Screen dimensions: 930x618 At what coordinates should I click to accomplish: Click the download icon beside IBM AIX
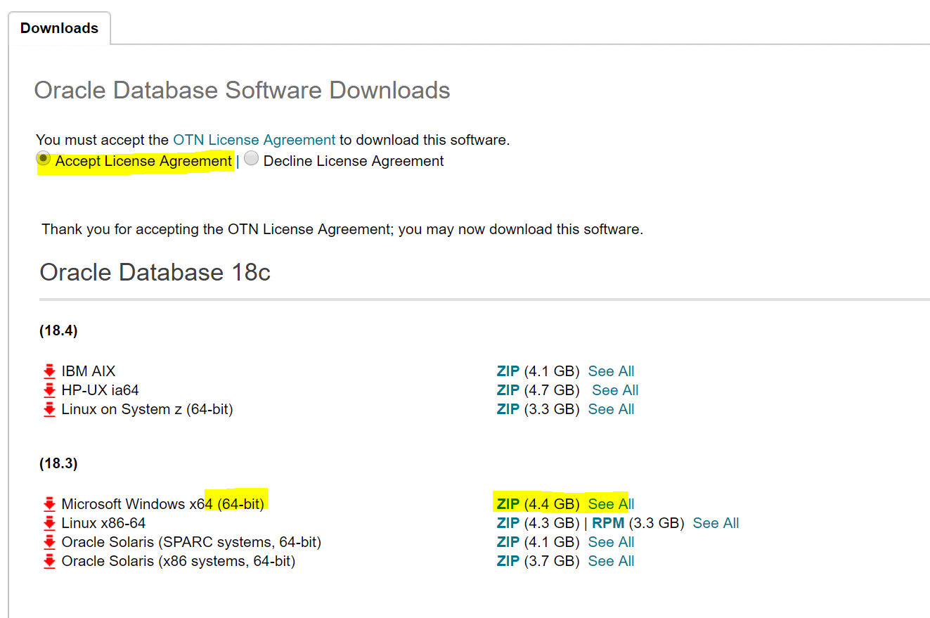click(48, 371)
